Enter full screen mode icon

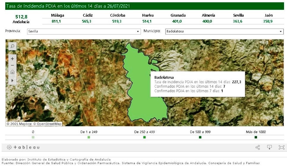[281, 147]
